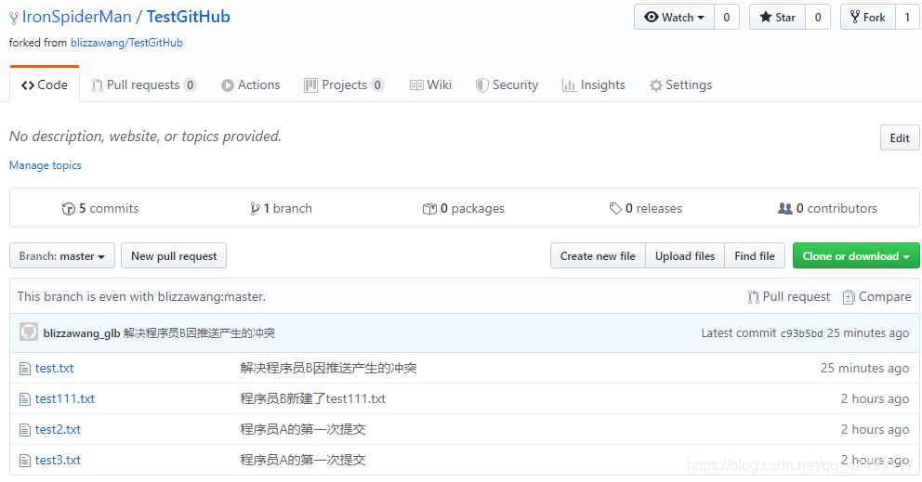Viewport: 922px width, 482px height.
Task: Click the contributors people icon
Action: [x=785, y=208]
